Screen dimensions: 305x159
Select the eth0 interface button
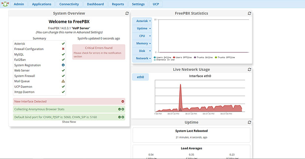(140, 77)
